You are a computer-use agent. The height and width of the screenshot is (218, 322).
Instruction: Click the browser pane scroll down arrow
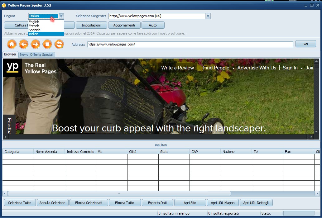pos(316,131)
